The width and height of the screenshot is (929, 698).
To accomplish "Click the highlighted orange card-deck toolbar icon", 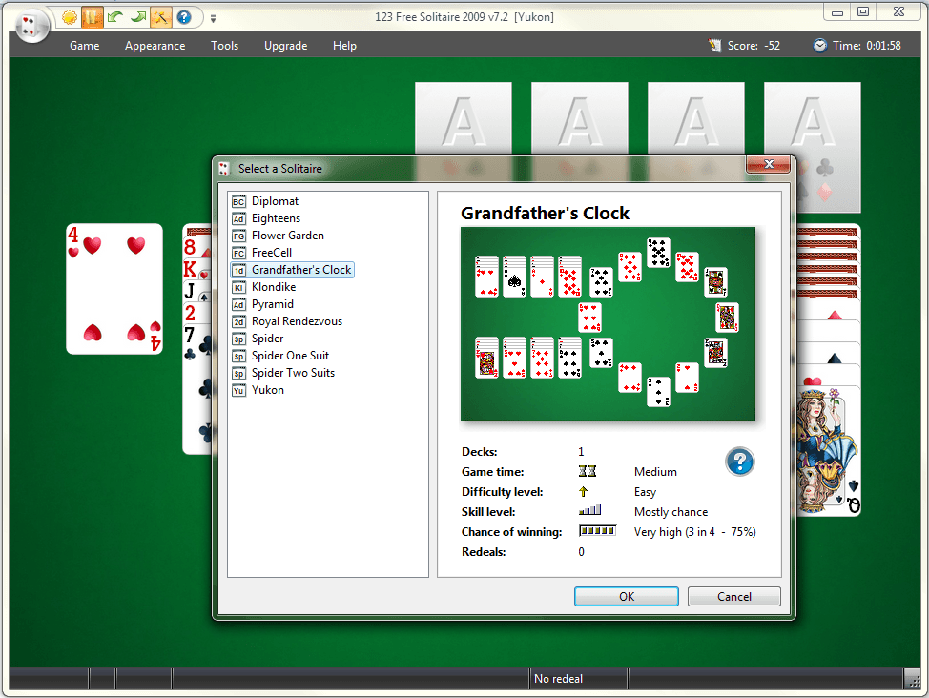I will click(x=92, y=17).
